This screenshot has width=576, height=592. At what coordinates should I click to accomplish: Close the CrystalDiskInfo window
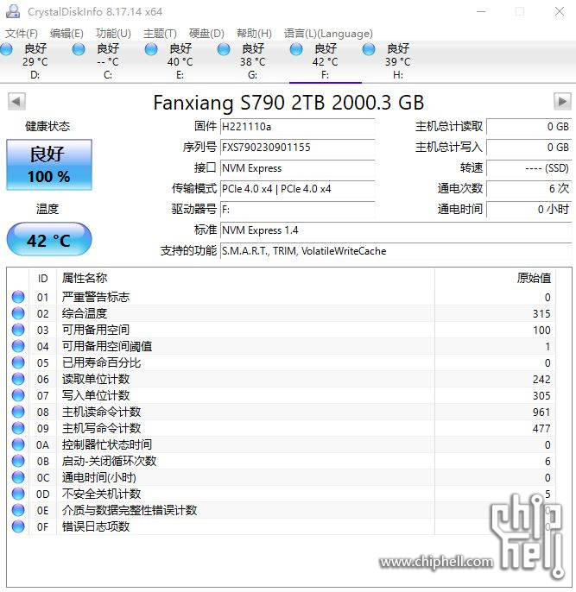coord(560,12)
